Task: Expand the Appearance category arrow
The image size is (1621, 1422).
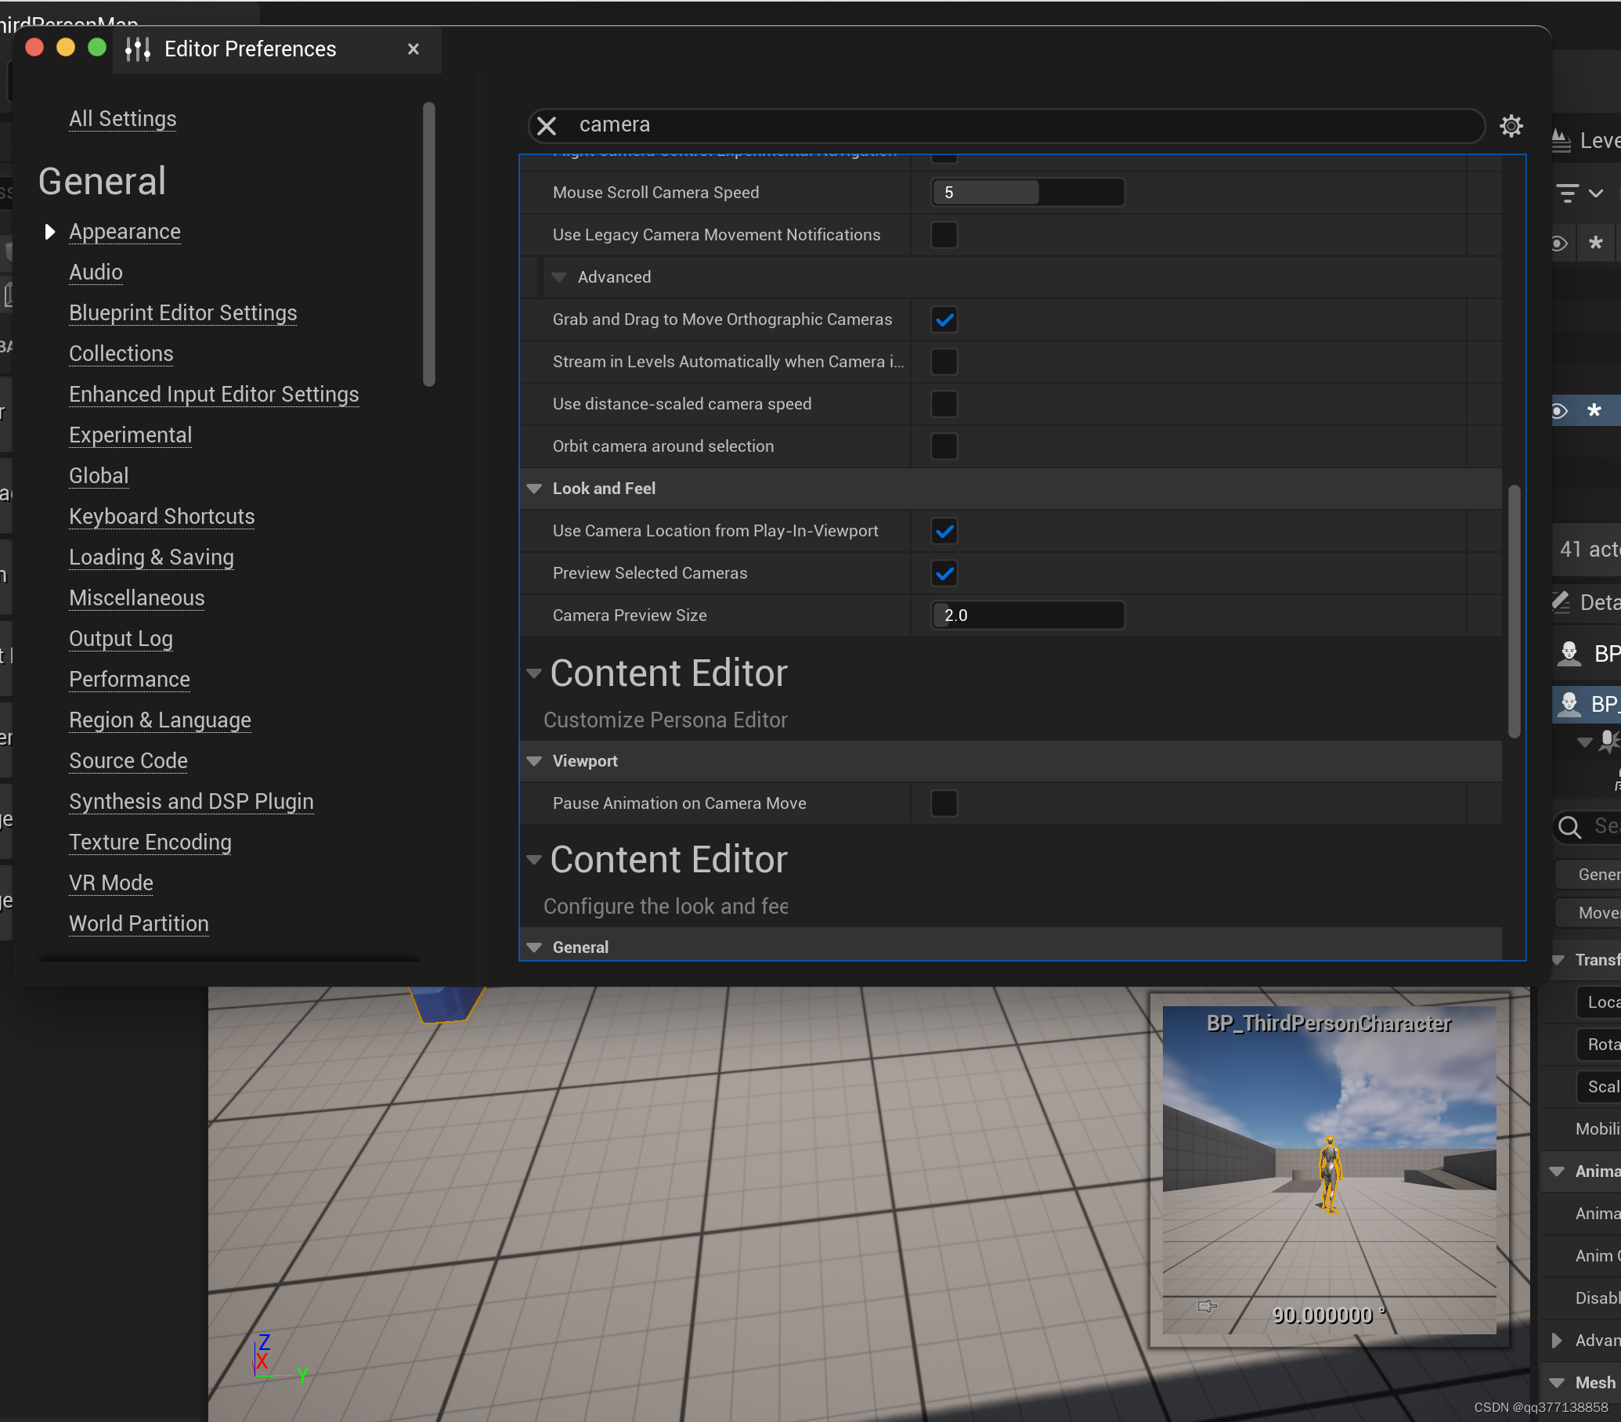Action: 50,232
